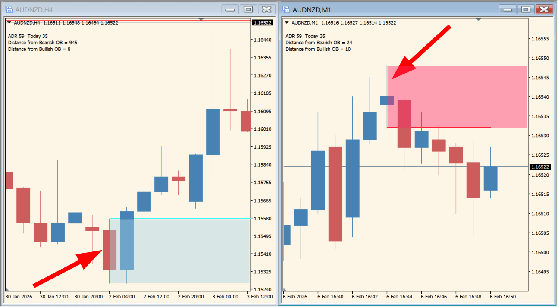Screen dimensions: 558x307
Task: Click the M1 chart shift triangle marker
Action: [478, 19]
